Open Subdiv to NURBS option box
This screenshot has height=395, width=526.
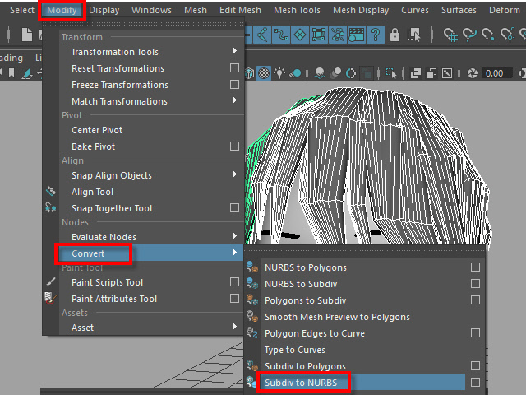tap(475, 383)
